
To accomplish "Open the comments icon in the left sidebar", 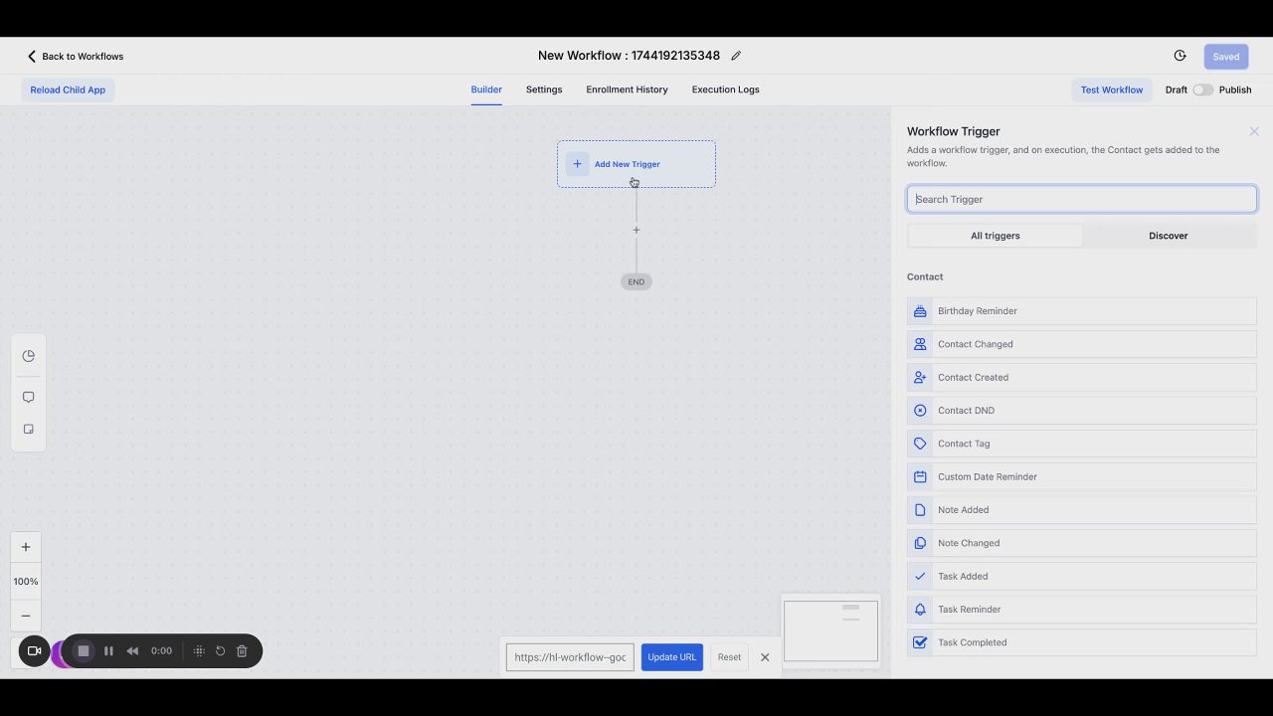I will 28,397.
